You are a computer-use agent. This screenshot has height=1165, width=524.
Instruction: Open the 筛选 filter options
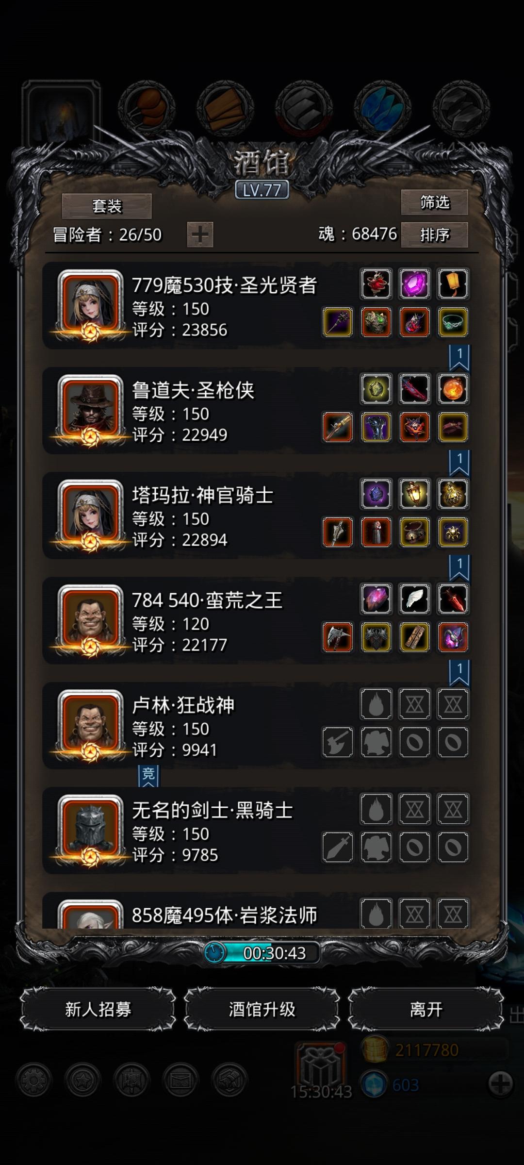click(434, 202)
